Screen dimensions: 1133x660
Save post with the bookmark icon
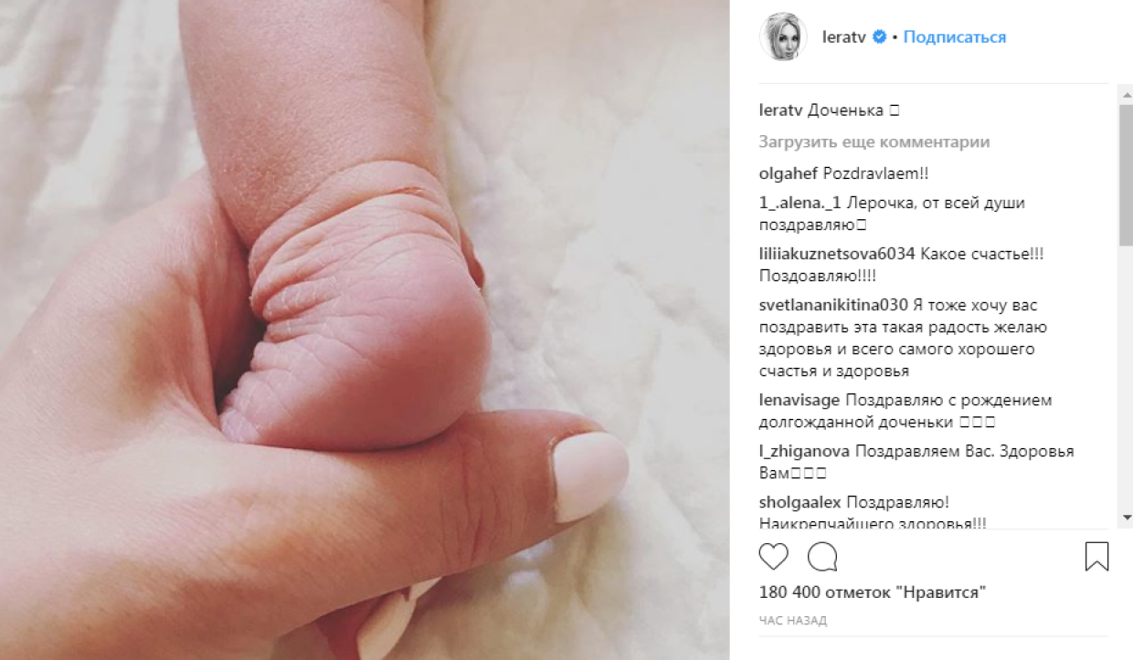[x=1097, y=556]
